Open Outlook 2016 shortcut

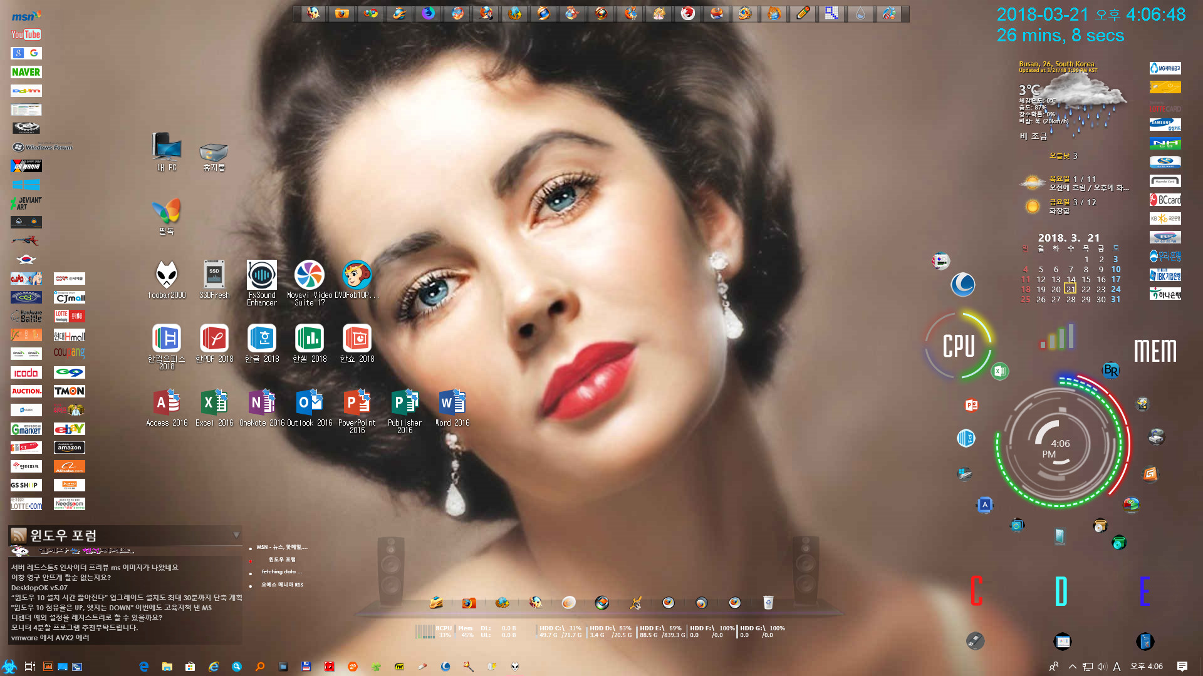pyautogui.click(x=310, y=407)
